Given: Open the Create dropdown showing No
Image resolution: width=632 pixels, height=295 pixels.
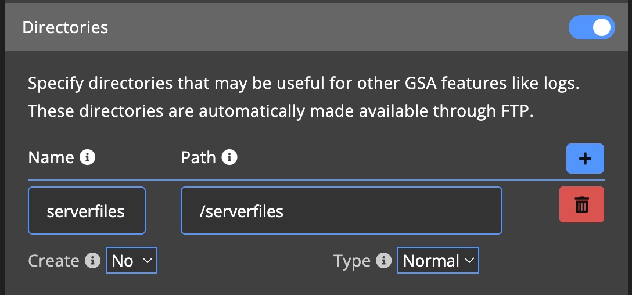Looking at the screenshot, I should pos(131,261).
